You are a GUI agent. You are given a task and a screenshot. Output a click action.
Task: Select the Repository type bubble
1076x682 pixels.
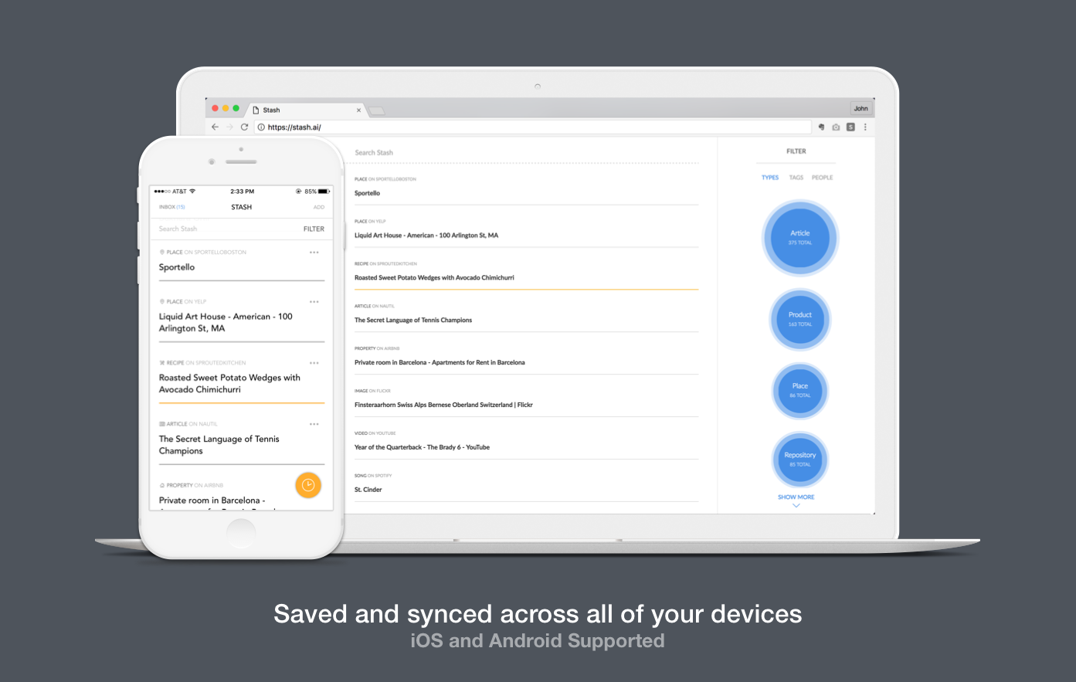[800, 460]
